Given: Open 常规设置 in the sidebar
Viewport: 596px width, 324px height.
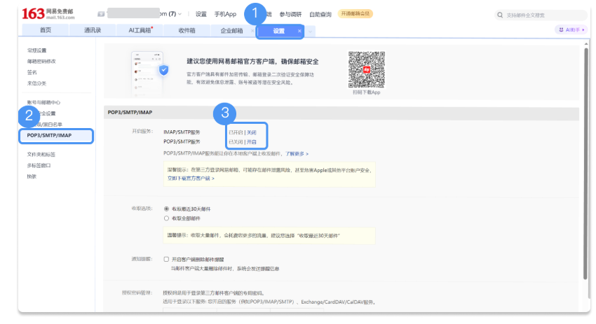Looking at the screenshot, I should click(x=37, y=50).
